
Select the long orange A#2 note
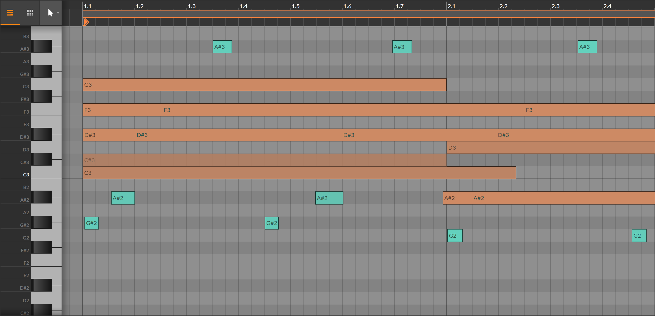click(549, 198)
